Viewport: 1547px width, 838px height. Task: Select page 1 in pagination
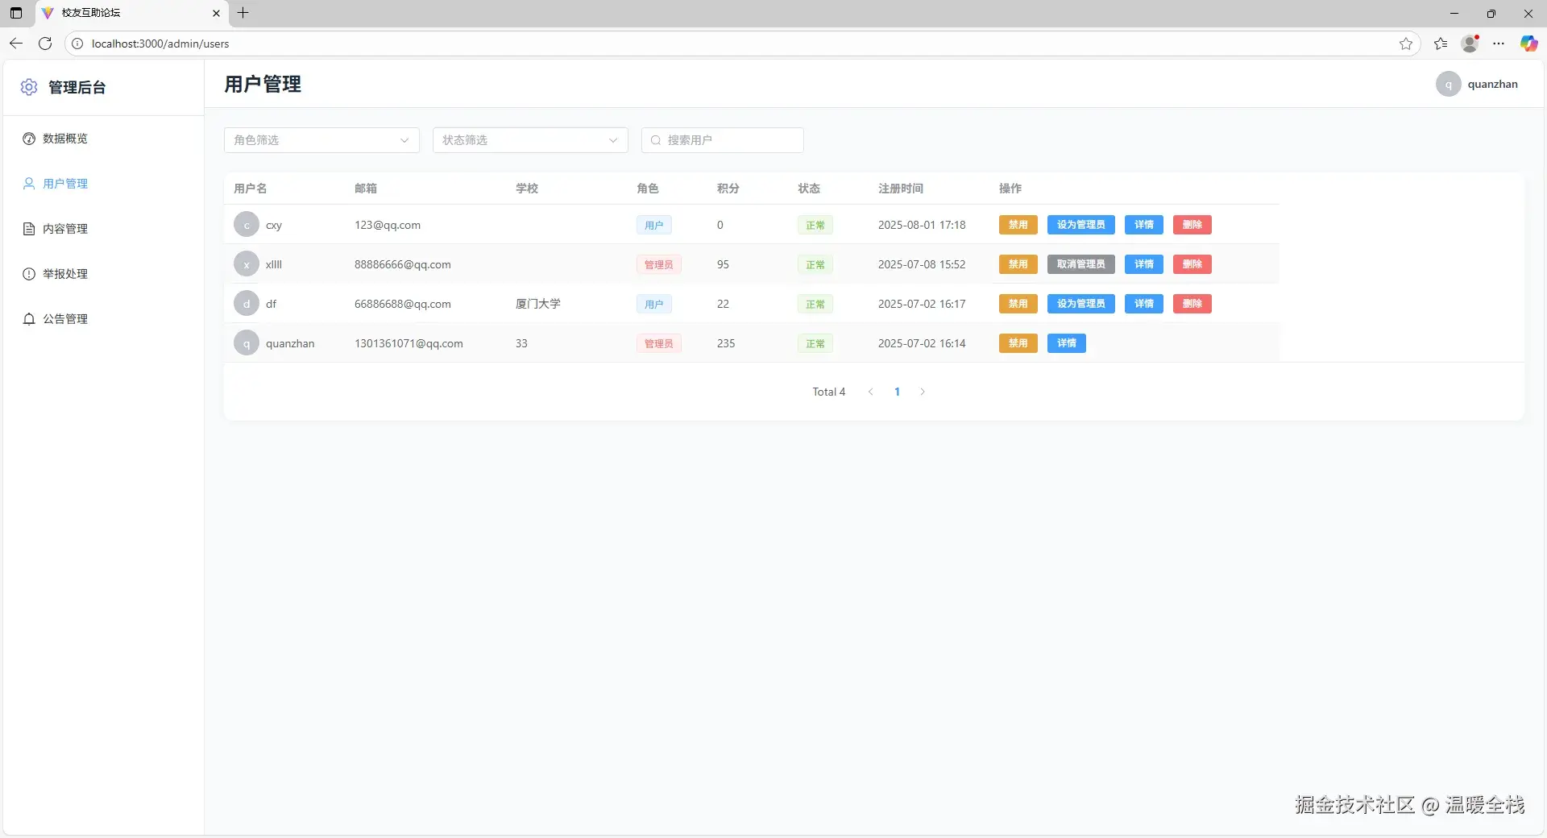(x=897, y=392)
